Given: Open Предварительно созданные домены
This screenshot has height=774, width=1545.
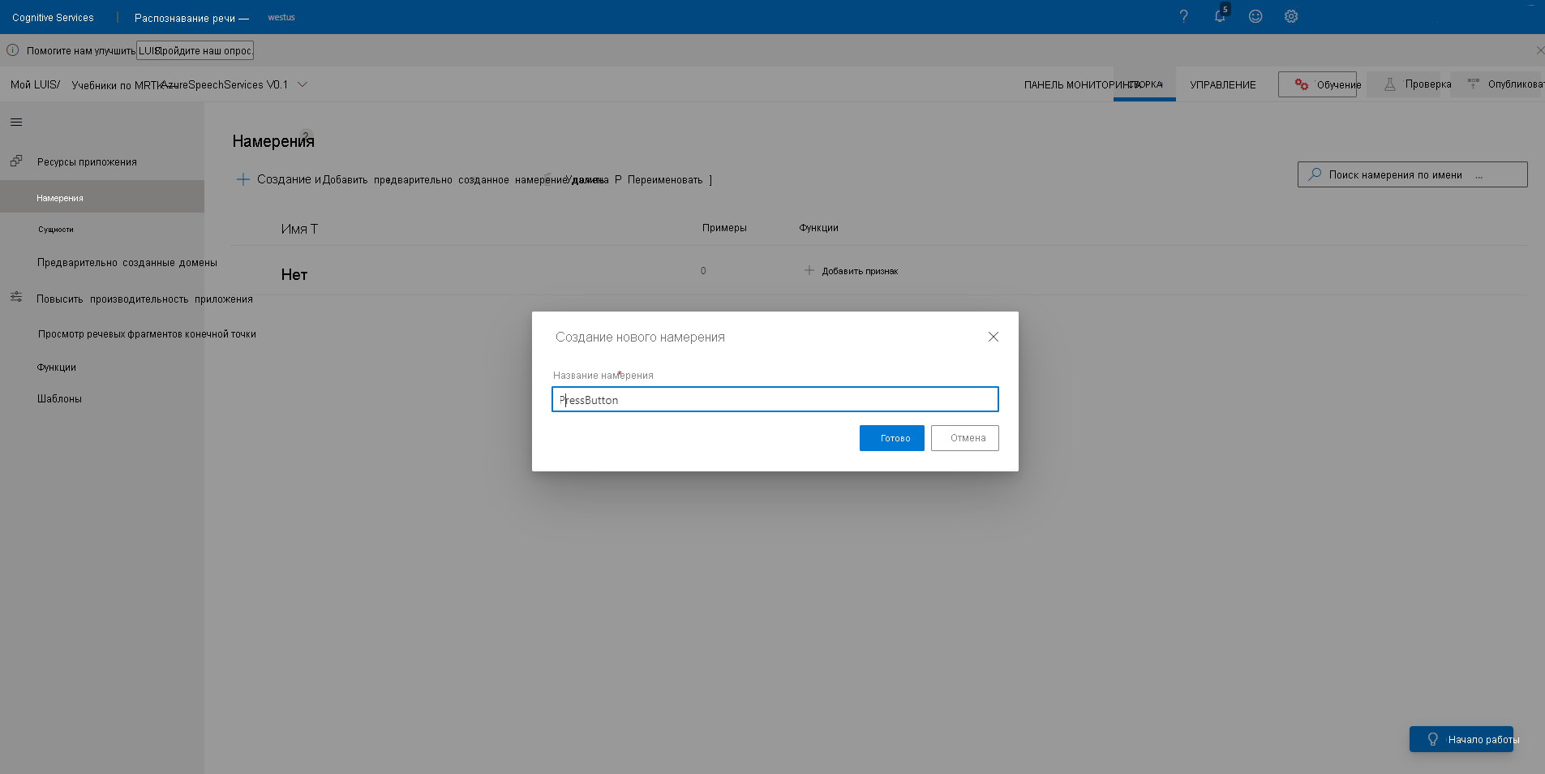Looking at the screenshot, I should click(127, 263).
